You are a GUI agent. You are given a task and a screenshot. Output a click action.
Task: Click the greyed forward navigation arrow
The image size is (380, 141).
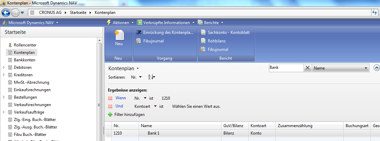click(15, 12)
